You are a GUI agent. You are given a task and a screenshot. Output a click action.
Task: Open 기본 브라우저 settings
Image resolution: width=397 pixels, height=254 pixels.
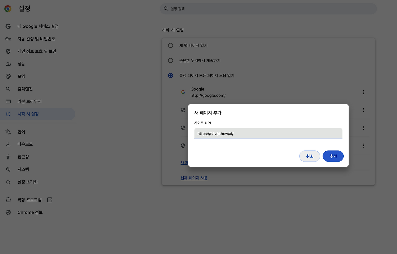(x=38, y=101)
